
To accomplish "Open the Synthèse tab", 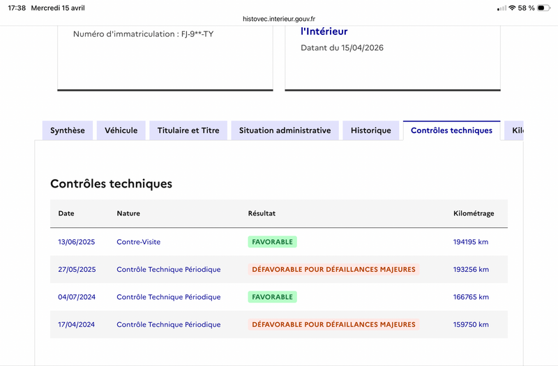I will (x=68, y=130).
